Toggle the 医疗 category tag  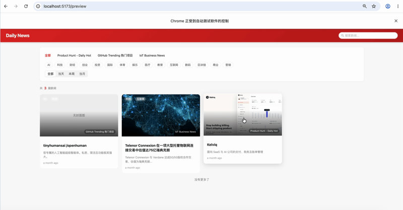tap(148, 65)
